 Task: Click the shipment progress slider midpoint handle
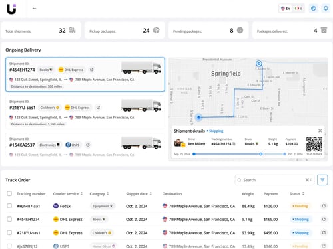pos(261,154)
